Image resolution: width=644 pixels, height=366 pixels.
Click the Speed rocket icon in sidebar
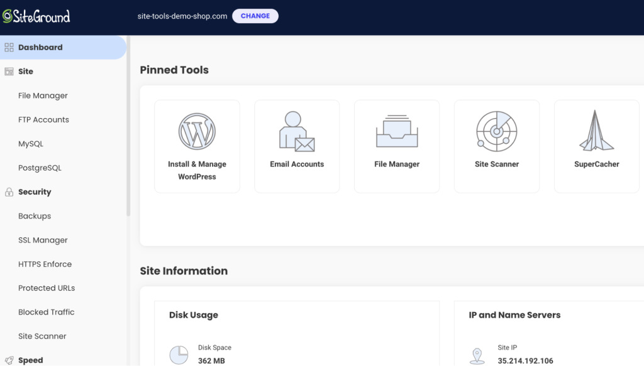click(9, 360)
